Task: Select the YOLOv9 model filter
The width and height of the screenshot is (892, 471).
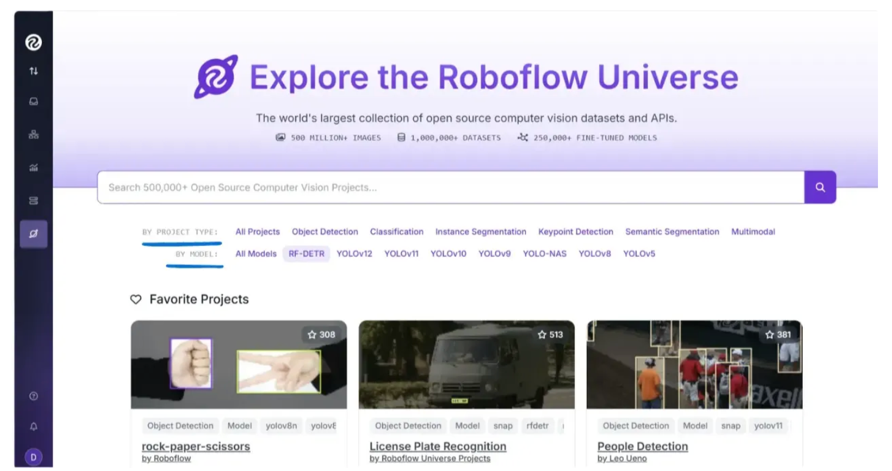Action: click(495, 254)
